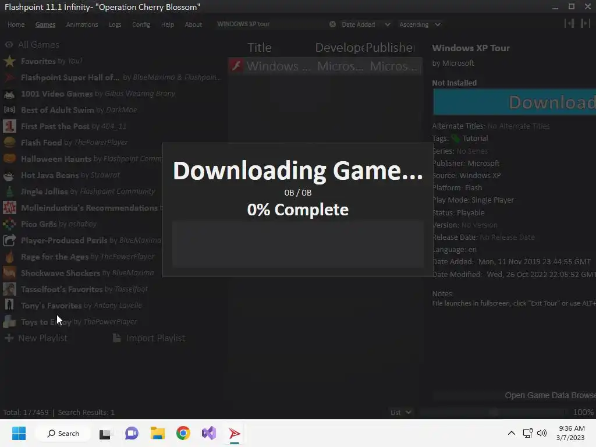The width and height of the screenshot is (596, 447).
Task: Open the Chat taskbar icon
Action: tap(132, 433)
